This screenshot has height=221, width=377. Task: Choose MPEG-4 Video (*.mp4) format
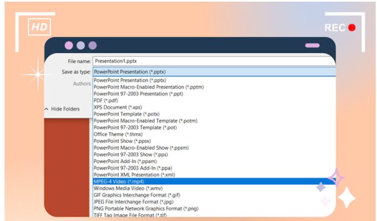click(214, 181)
